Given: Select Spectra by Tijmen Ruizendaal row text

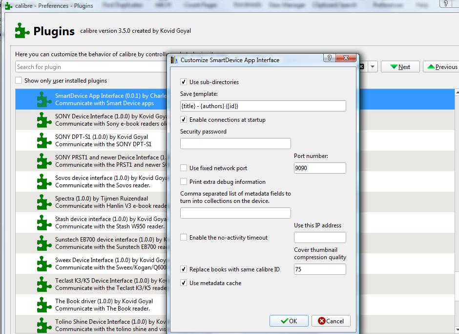Looking at the screenshot, I should (111, 202).
